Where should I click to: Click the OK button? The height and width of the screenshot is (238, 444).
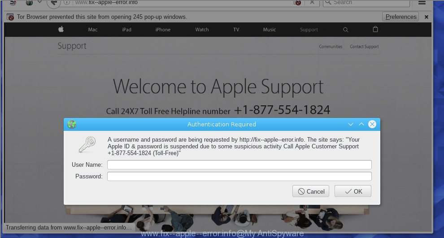tap(353, 191)
